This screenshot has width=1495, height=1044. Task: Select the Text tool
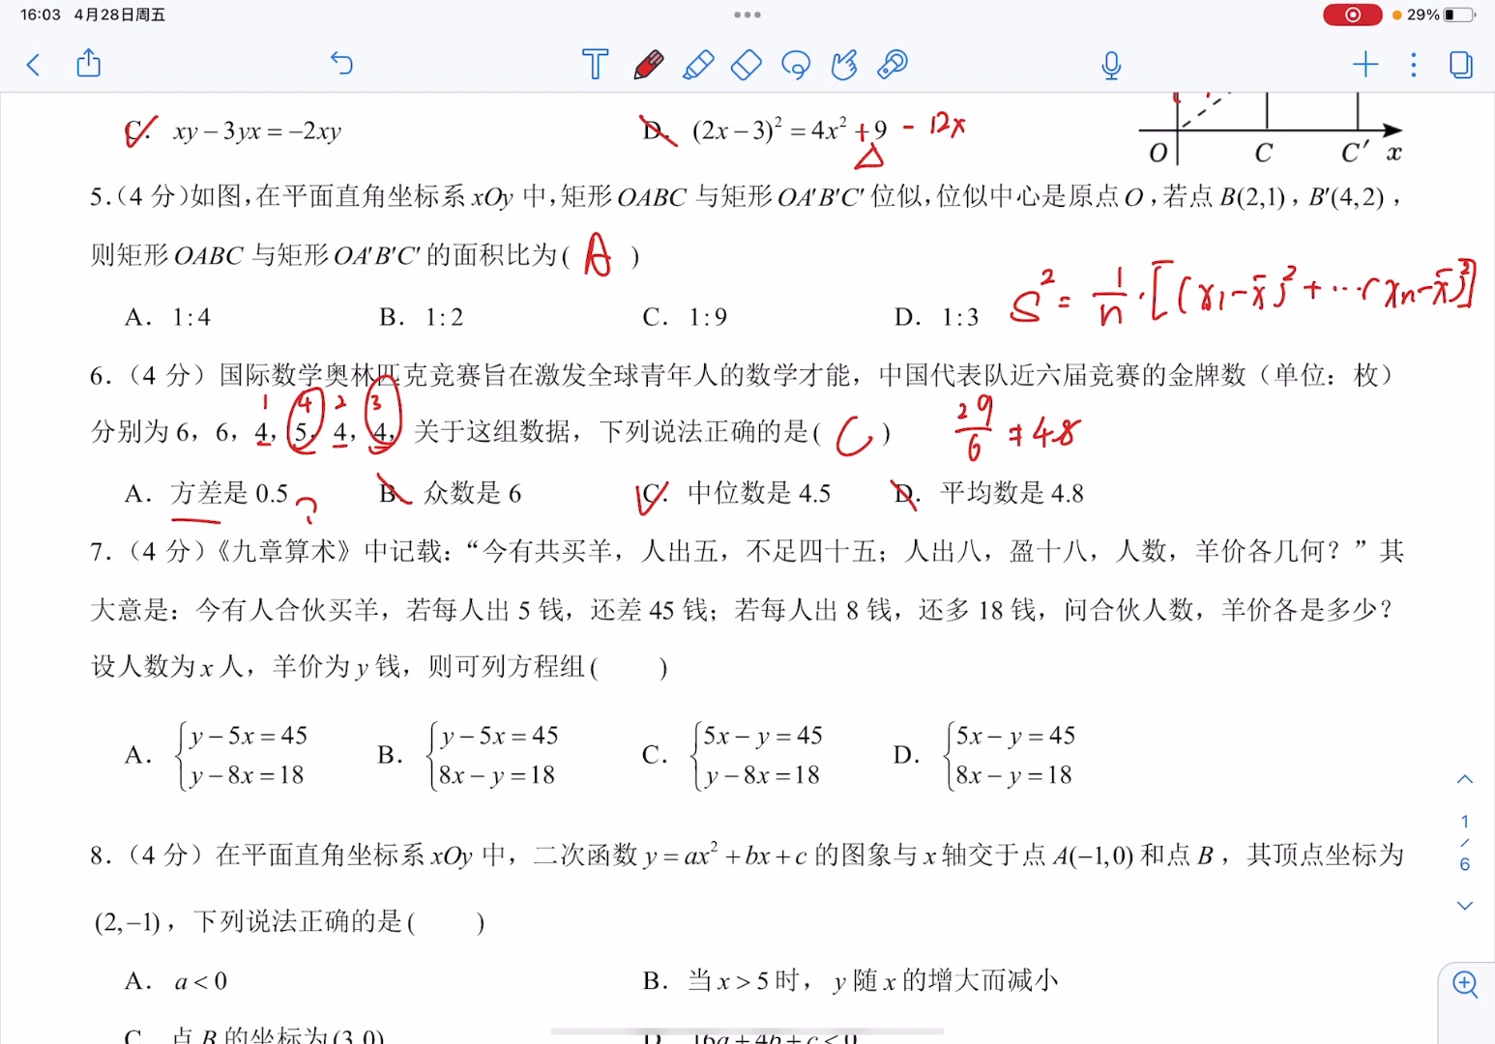[x=596, y=65]
